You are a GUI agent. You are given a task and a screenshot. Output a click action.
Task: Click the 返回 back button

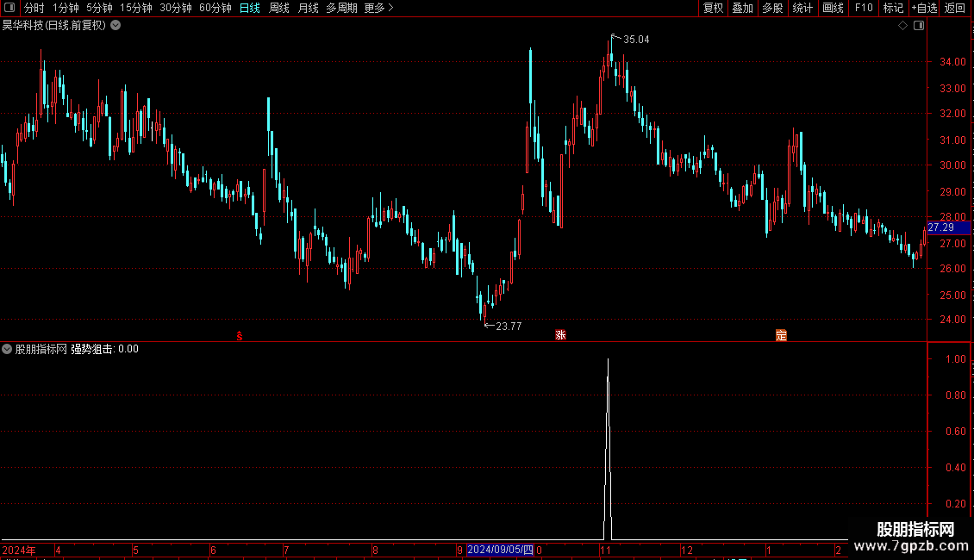pos(955,8)
